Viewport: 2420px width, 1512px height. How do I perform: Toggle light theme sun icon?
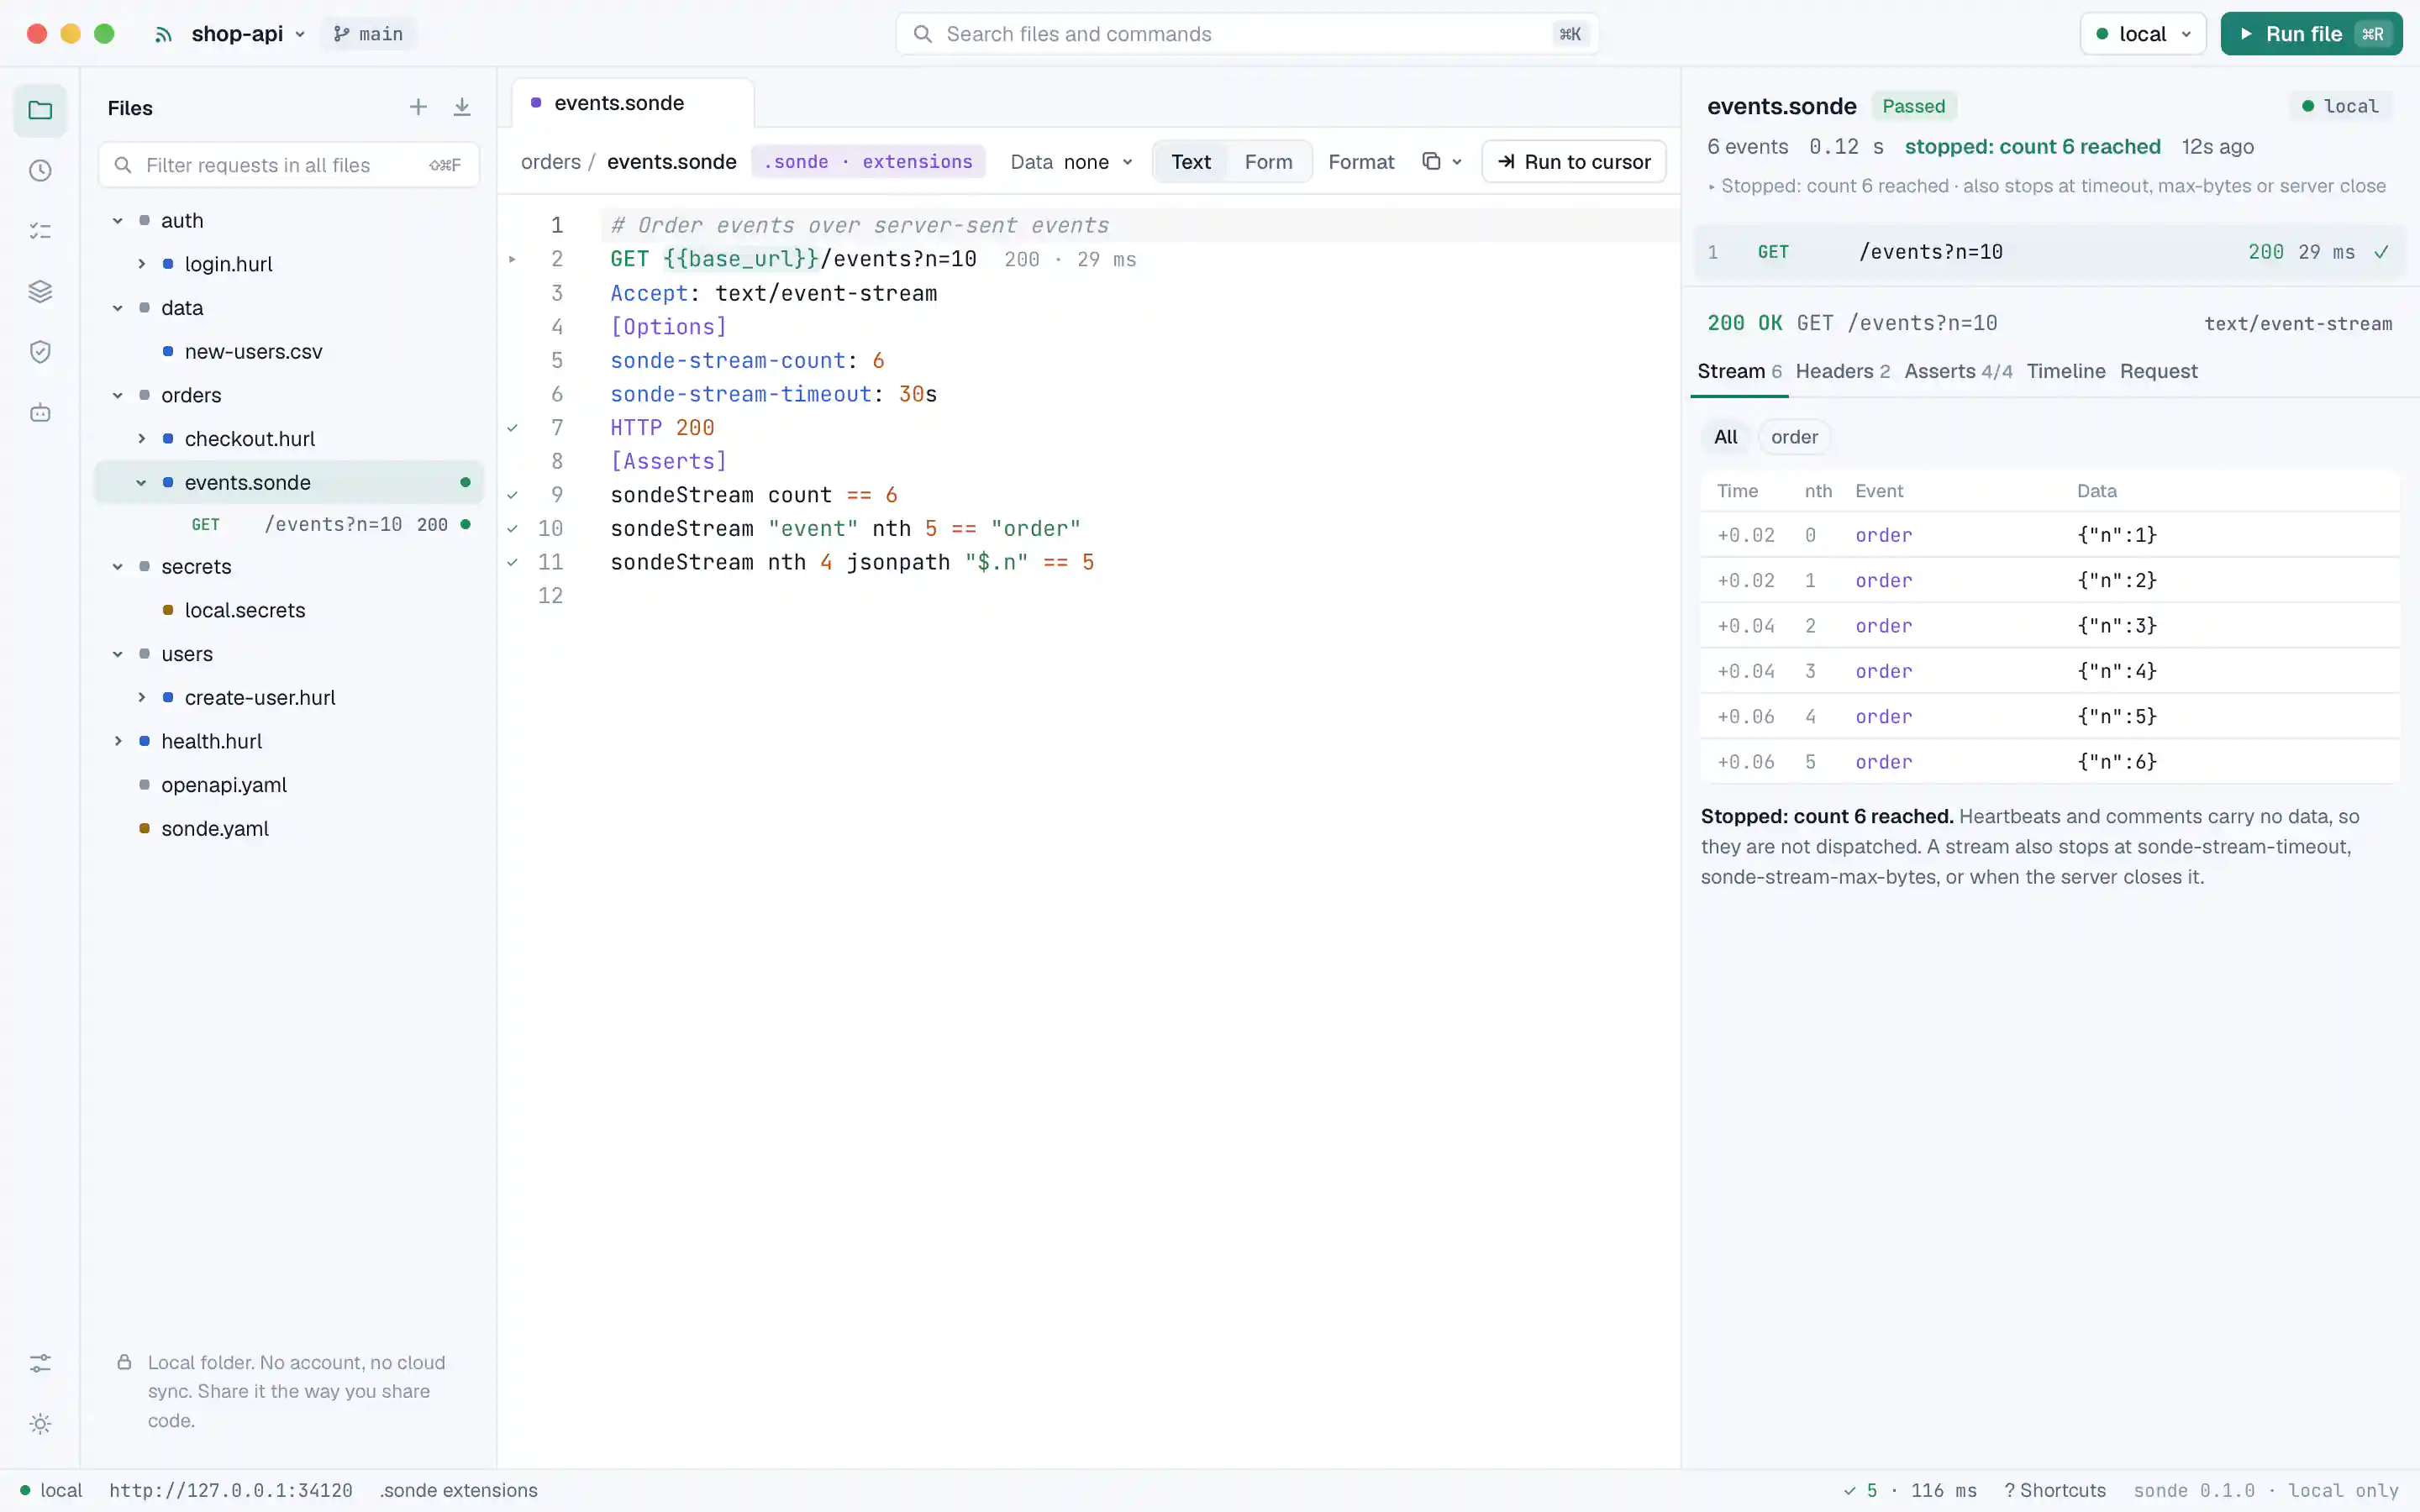40,1424
